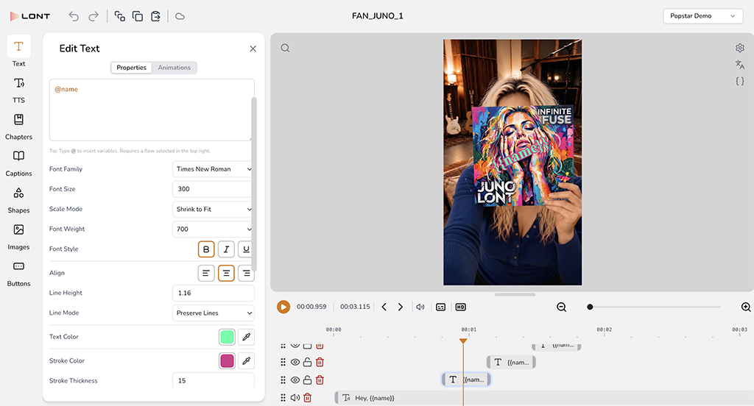The width and height of the screenshot is (754, 406).
Task: Lock the selected text clip's track
Action: (307, 380)
